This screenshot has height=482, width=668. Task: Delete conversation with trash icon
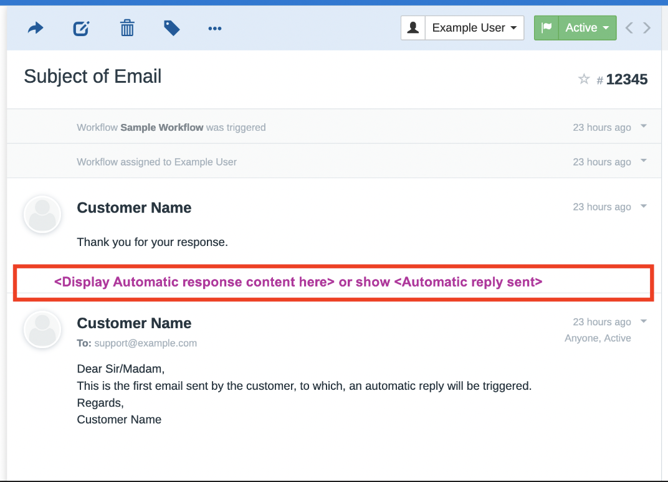tap(127, 28)
